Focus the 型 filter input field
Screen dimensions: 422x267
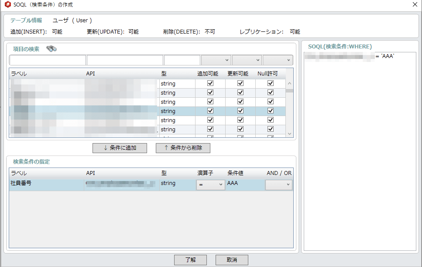pos(182,60)
